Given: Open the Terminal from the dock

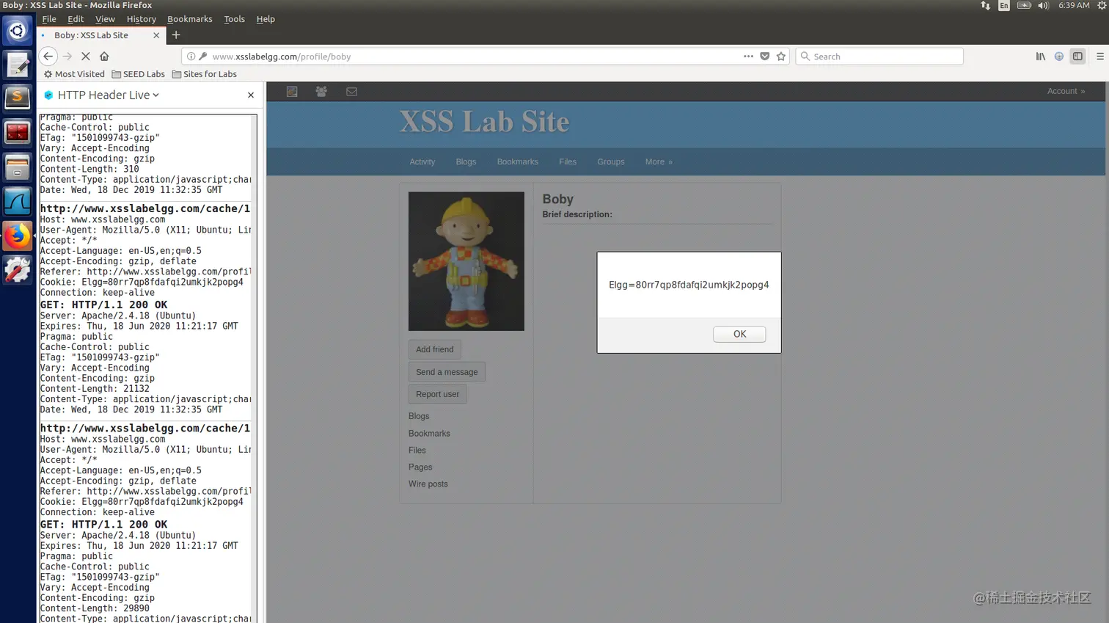Looking at the screenshot, I should 17,133.
